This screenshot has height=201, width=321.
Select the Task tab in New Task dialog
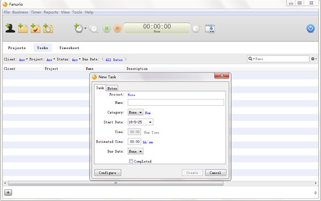100,88
